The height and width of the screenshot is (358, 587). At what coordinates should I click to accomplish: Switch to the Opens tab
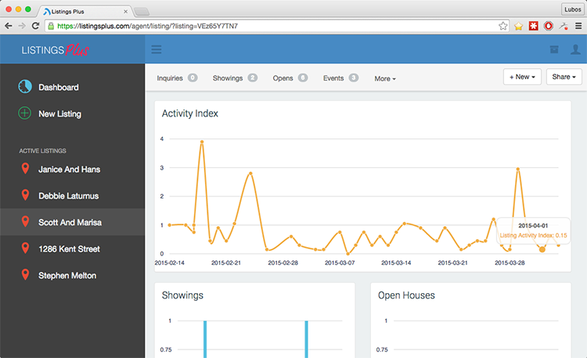coord(290,78)
